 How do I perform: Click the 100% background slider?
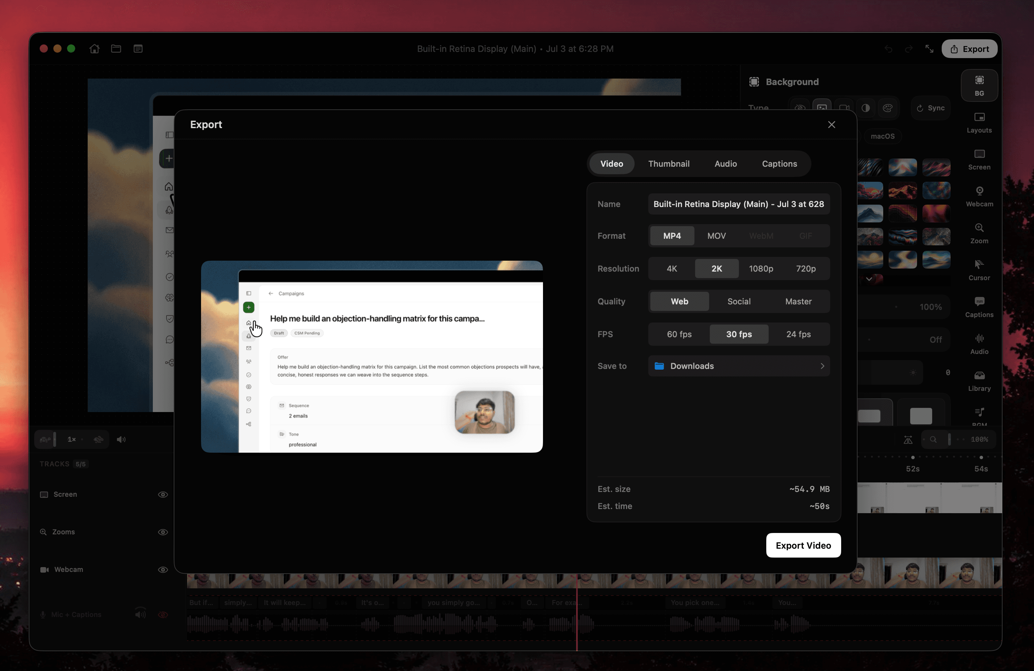pyautogui.click(x=904, y=307)
